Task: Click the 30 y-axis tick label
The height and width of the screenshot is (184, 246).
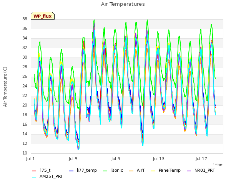Action: 25,58
